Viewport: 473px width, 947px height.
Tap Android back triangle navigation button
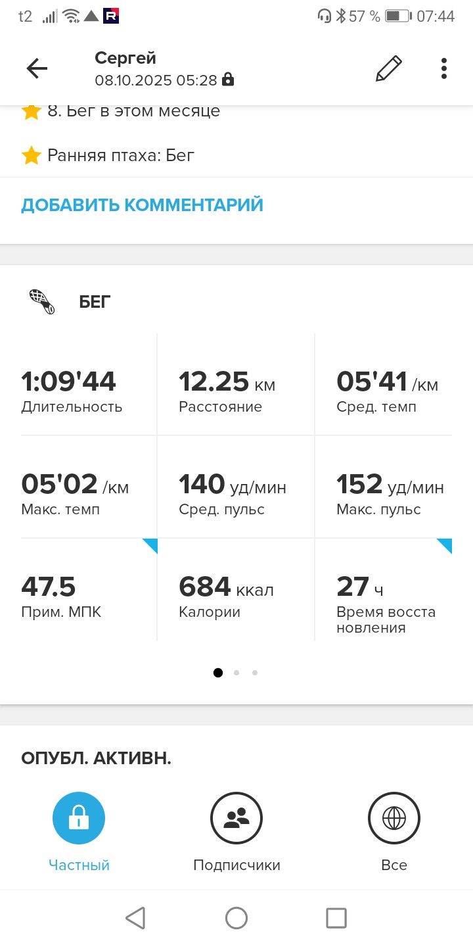[x=135, y=918]
